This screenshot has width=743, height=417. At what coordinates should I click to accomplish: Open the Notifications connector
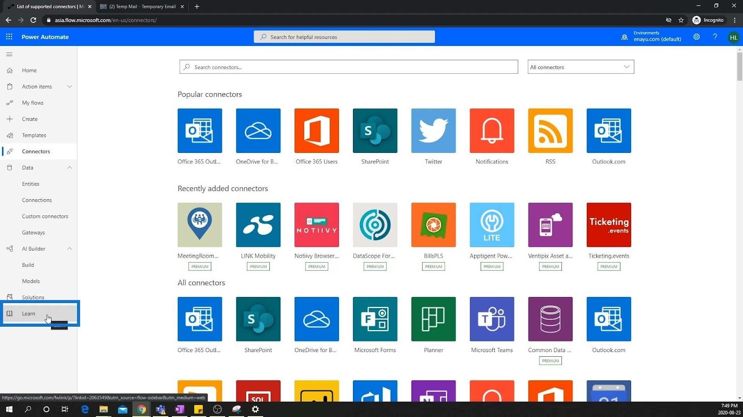tap(492, 131)
